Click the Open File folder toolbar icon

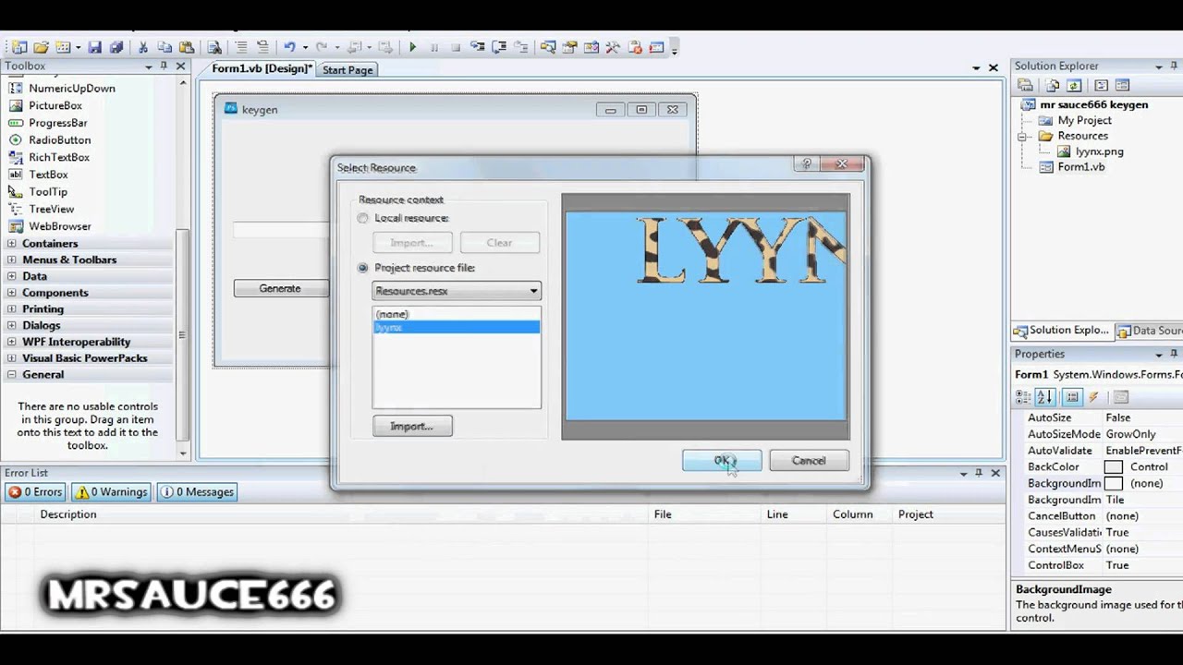pyautogui.click(x=41, y=47)
